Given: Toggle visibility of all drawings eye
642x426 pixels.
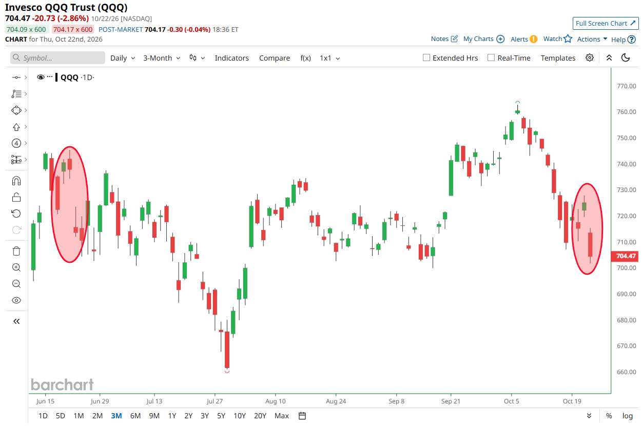Looking at the screenshot, I should [16, 300].
